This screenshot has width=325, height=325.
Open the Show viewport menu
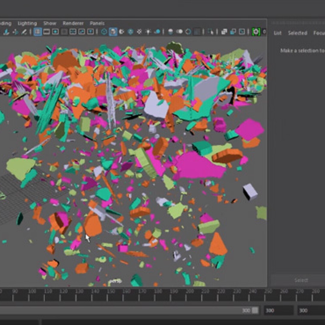tap(50, 23)
